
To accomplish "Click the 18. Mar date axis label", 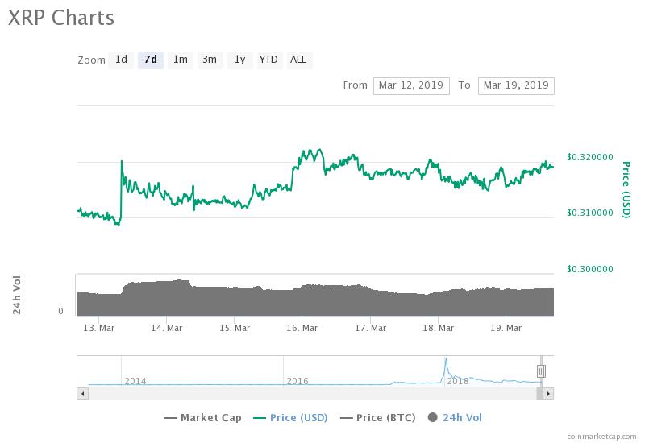I will 439,328.
